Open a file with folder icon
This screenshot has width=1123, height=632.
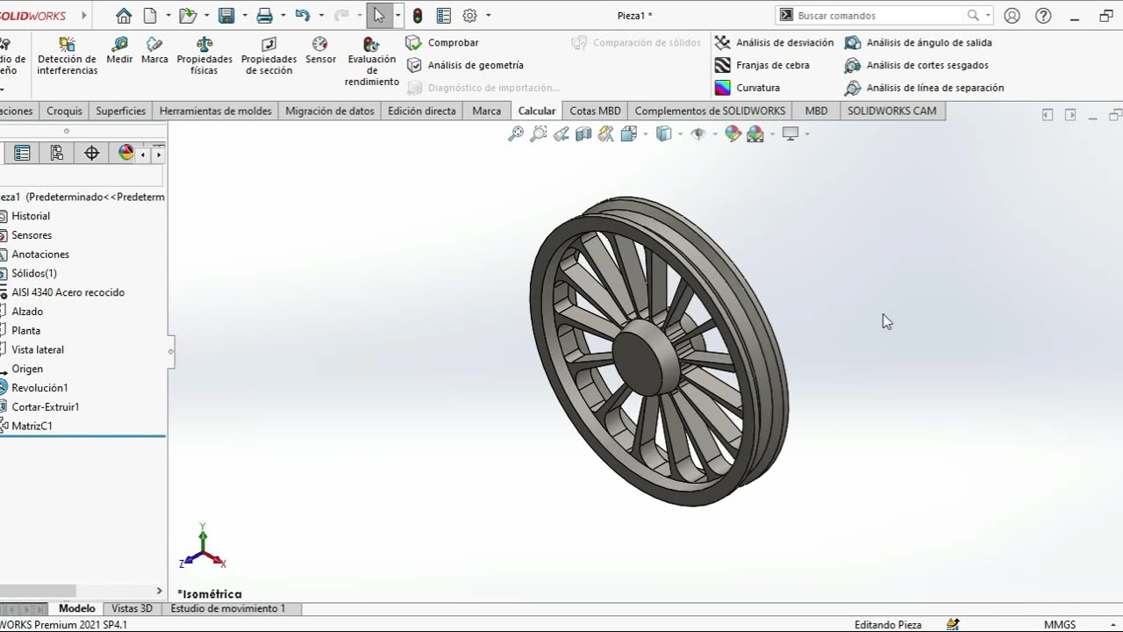click(x=187, y=15)
